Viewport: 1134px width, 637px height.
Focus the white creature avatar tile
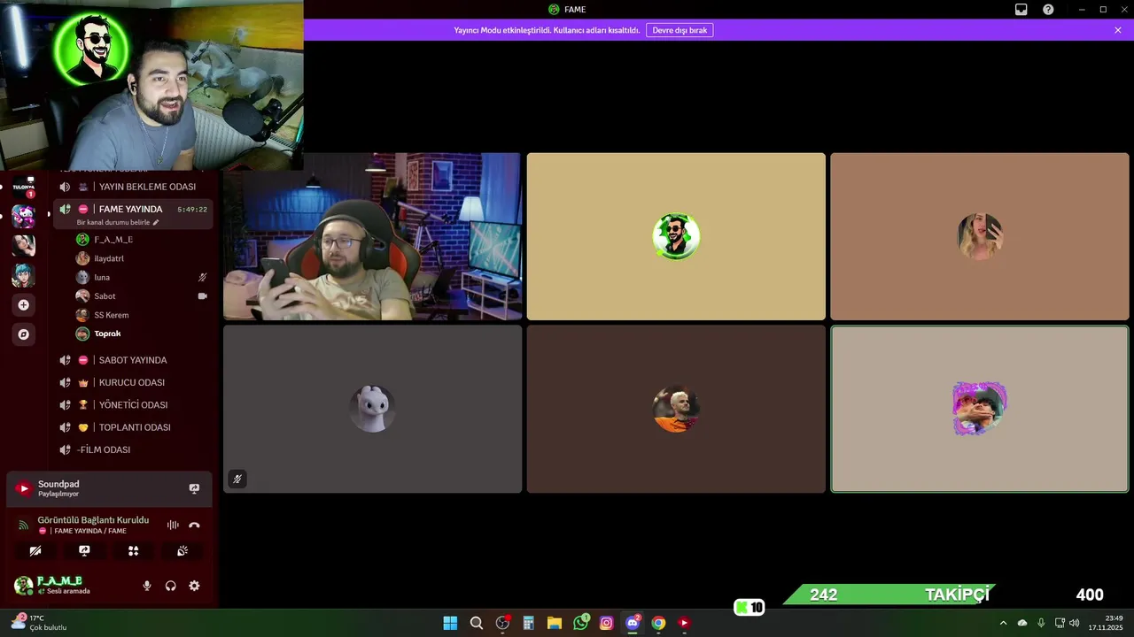(x=372, y=409)
